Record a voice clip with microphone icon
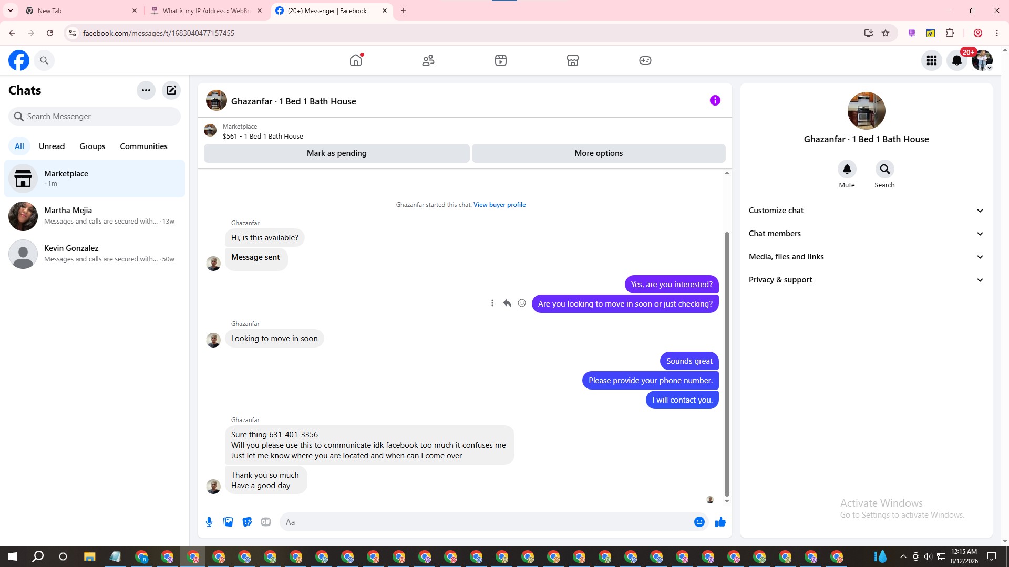The width and height of the screenshot is (1009, 567). click(209, 522)
